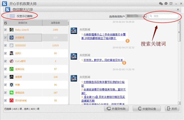Uncheck the Baby sister checkbox

(x=6, y=30)
